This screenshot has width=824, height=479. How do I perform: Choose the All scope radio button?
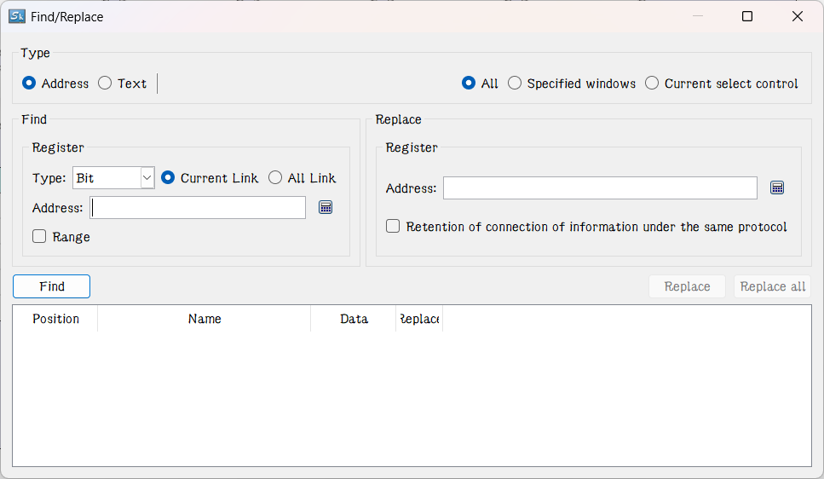pyautogui.click(x=469, y=84)
